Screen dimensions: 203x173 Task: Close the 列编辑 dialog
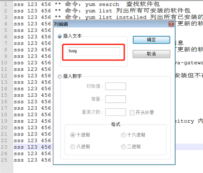point(171,24)
